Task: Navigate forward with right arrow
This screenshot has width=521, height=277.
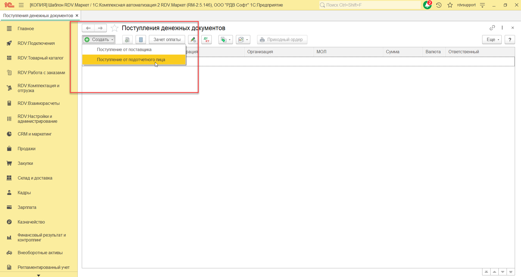Action: point(101,28)
